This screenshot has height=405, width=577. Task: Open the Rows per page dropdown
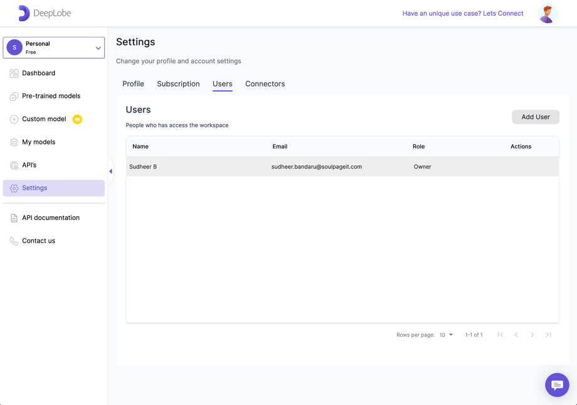click(447, 335)
